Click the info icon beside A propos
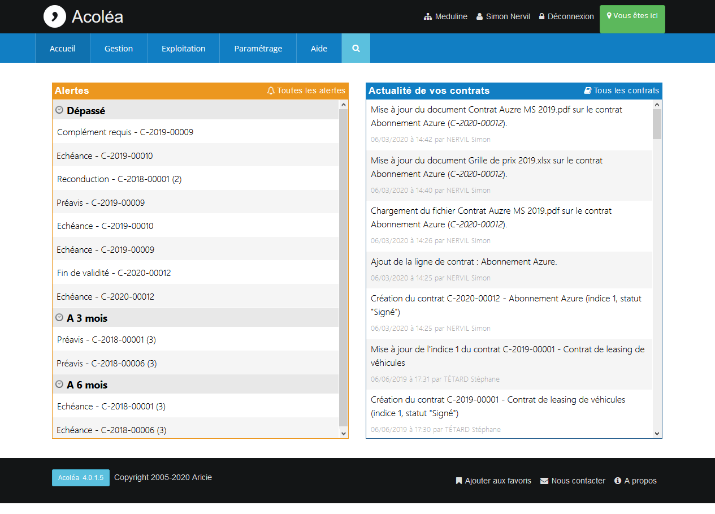This screenshot has width=715, height=514. click(x=618, y=481)
